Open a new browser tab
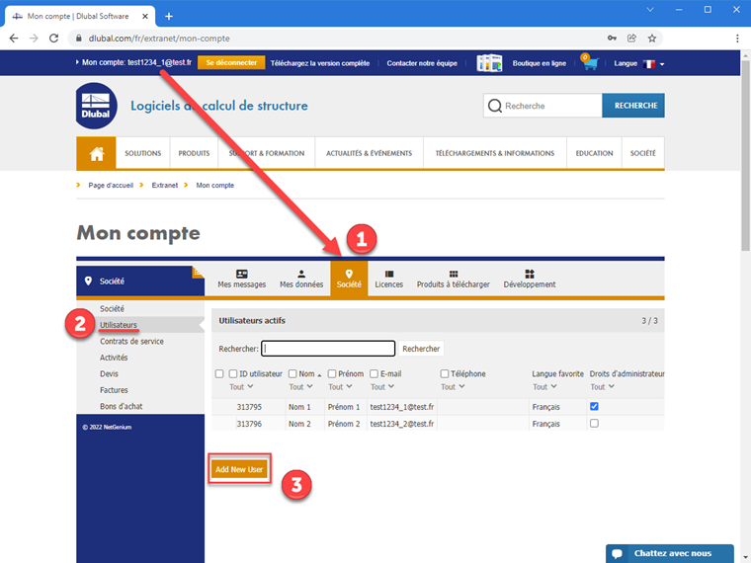Viewport: 751px width, 563px height. 169,16
